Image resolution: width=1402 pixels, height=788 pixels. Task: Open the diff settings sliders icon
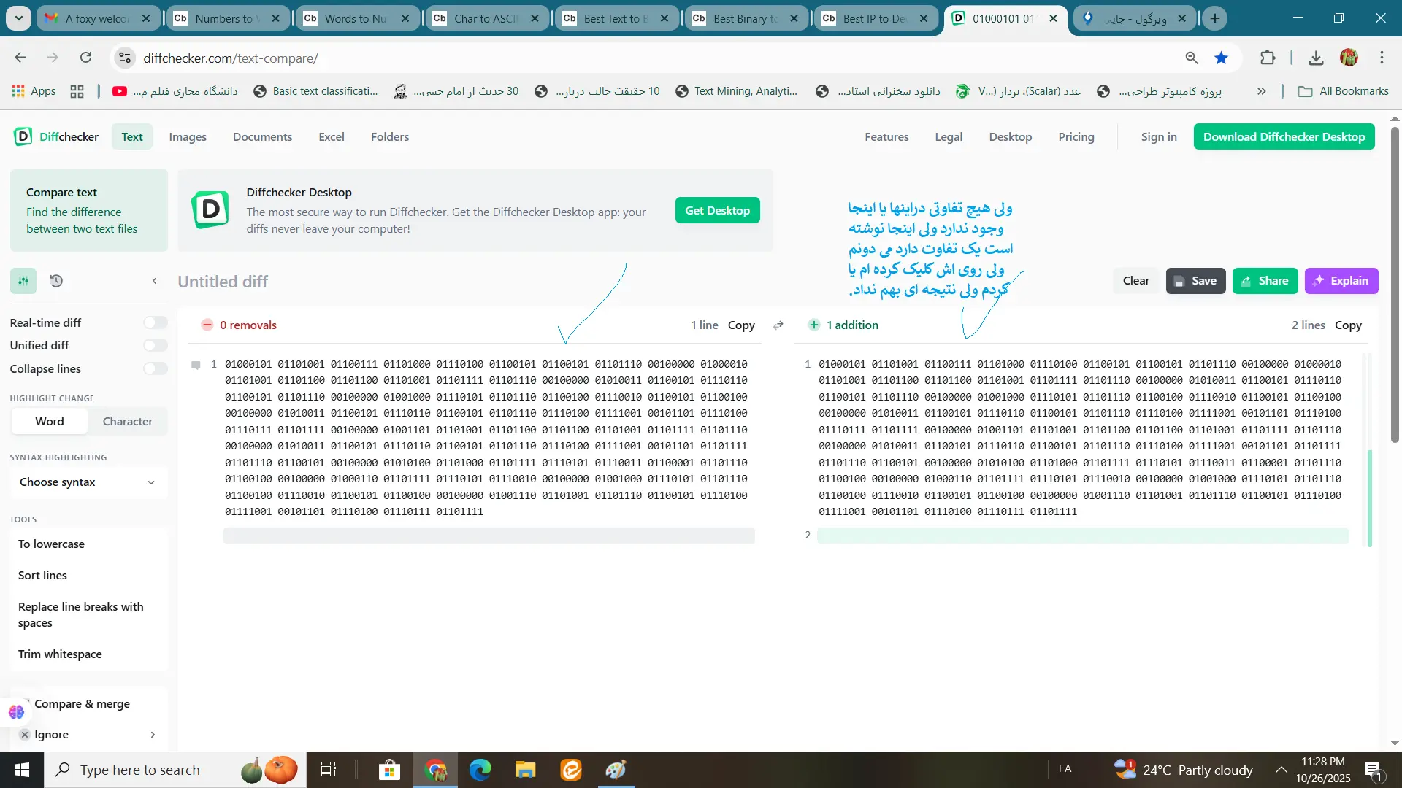pos(23,281)
